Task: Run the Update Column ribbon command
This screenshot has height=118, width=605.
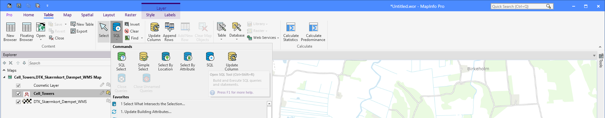Action: (154, 32)
